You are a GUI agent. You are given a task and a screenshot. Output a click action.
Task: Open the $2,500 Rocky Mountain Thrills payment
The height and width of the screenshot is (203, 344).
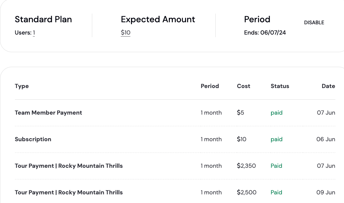[x=175, y=192]
